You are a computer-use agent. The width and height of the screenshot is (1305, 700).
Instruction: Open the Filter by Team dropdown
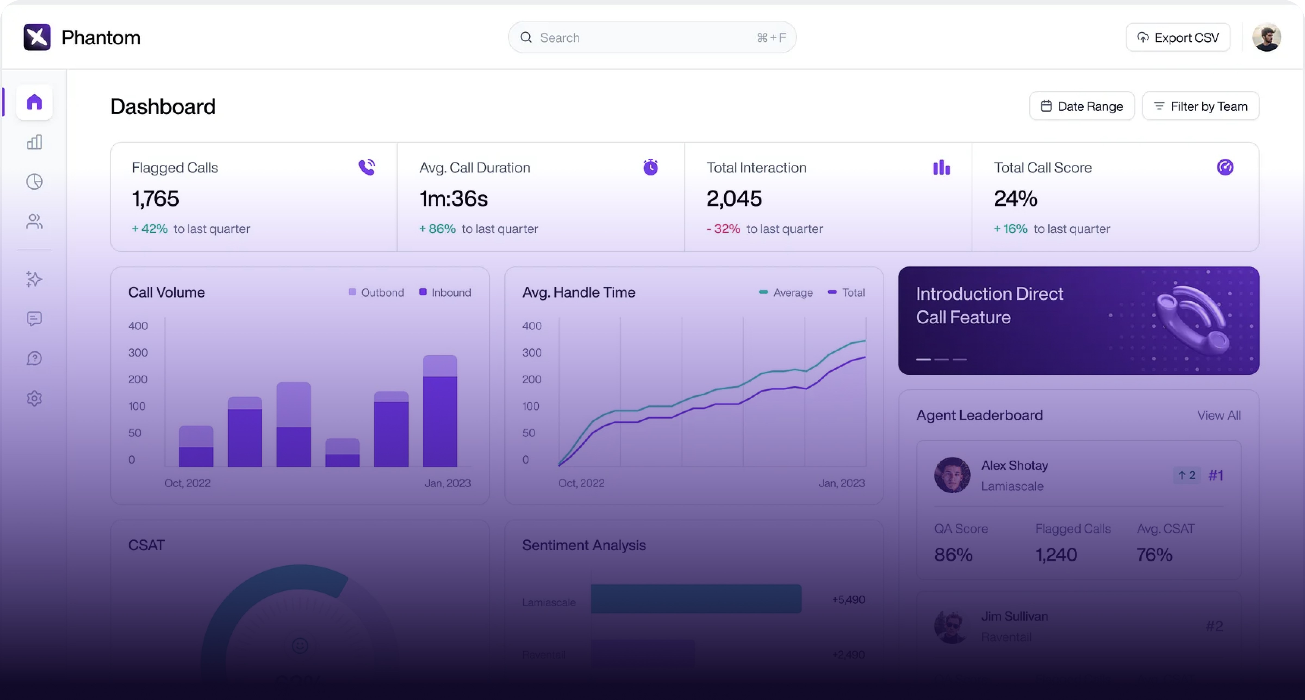click(x=1201, y=106)
